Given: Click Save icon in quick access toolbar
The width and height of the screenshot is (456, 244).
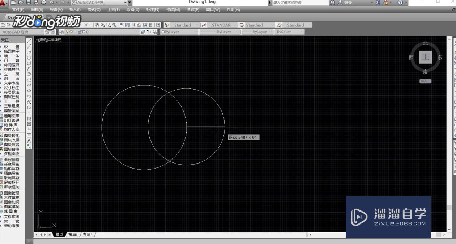Looking at the screenshot, I should [x=28, y=3].
